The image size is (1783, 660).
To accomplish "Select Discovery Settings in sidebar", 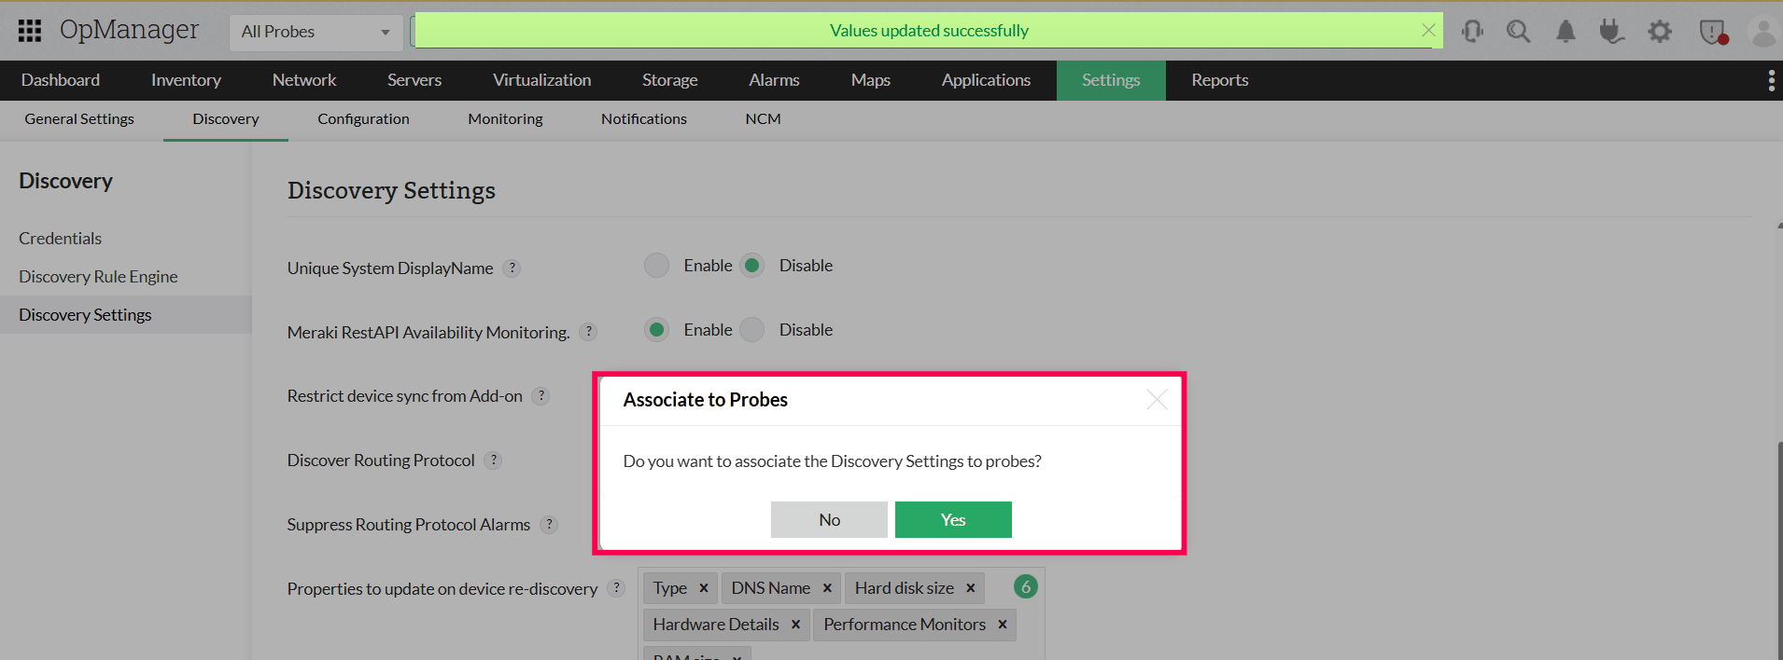I will 125,315.
